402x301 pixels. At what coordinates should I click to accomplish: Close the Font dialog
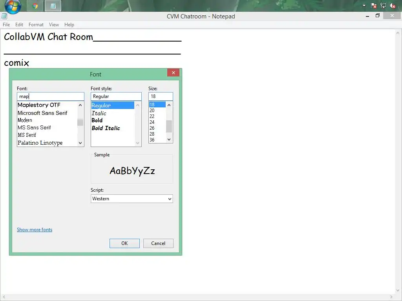[x=173, y=73]
